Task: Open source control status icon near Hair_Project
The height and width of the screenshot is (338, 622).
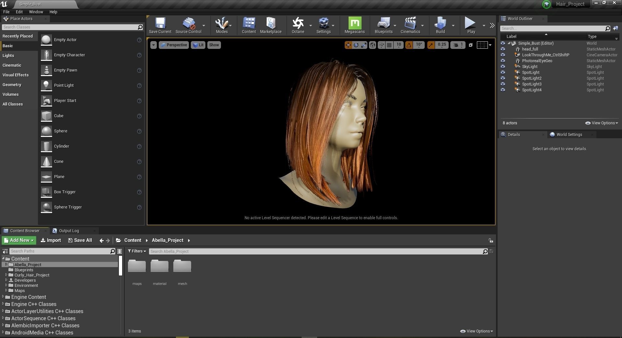Action: [547, 4]
